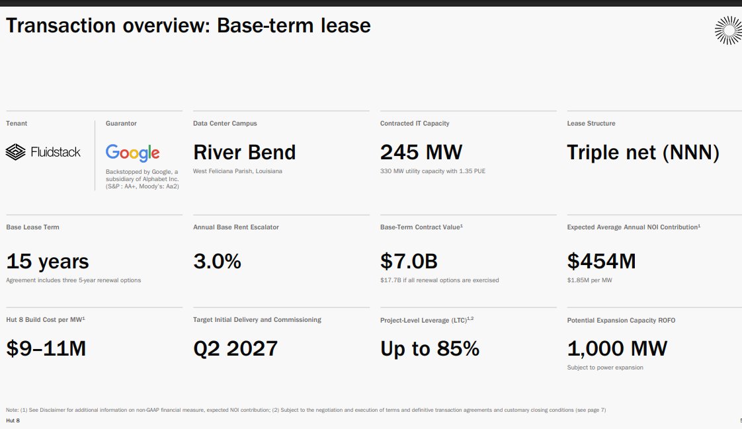Viewport: 742px width, 429px height.
Task: Select 'Potential Expansion Capacity ROFO' label
Action: [622, 320]
